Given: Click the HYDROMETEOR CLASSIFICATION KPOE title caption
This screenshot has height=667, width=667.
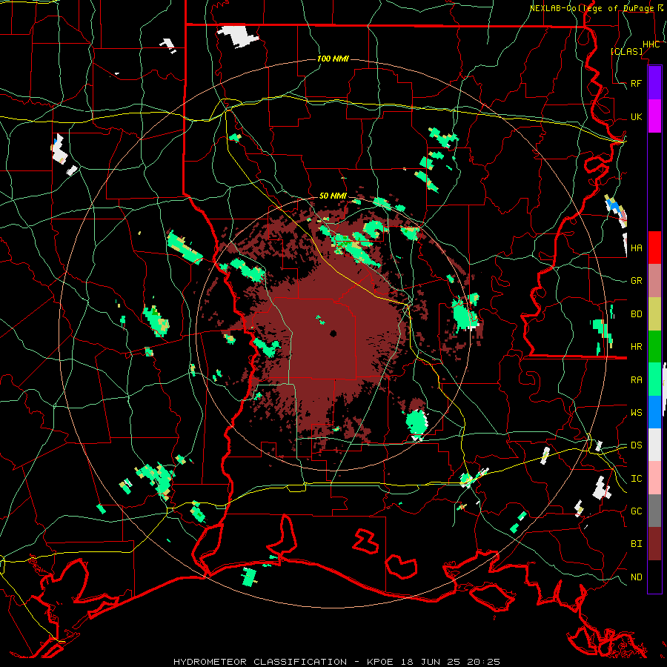Looking at the screenshot, I should point(336,662).
